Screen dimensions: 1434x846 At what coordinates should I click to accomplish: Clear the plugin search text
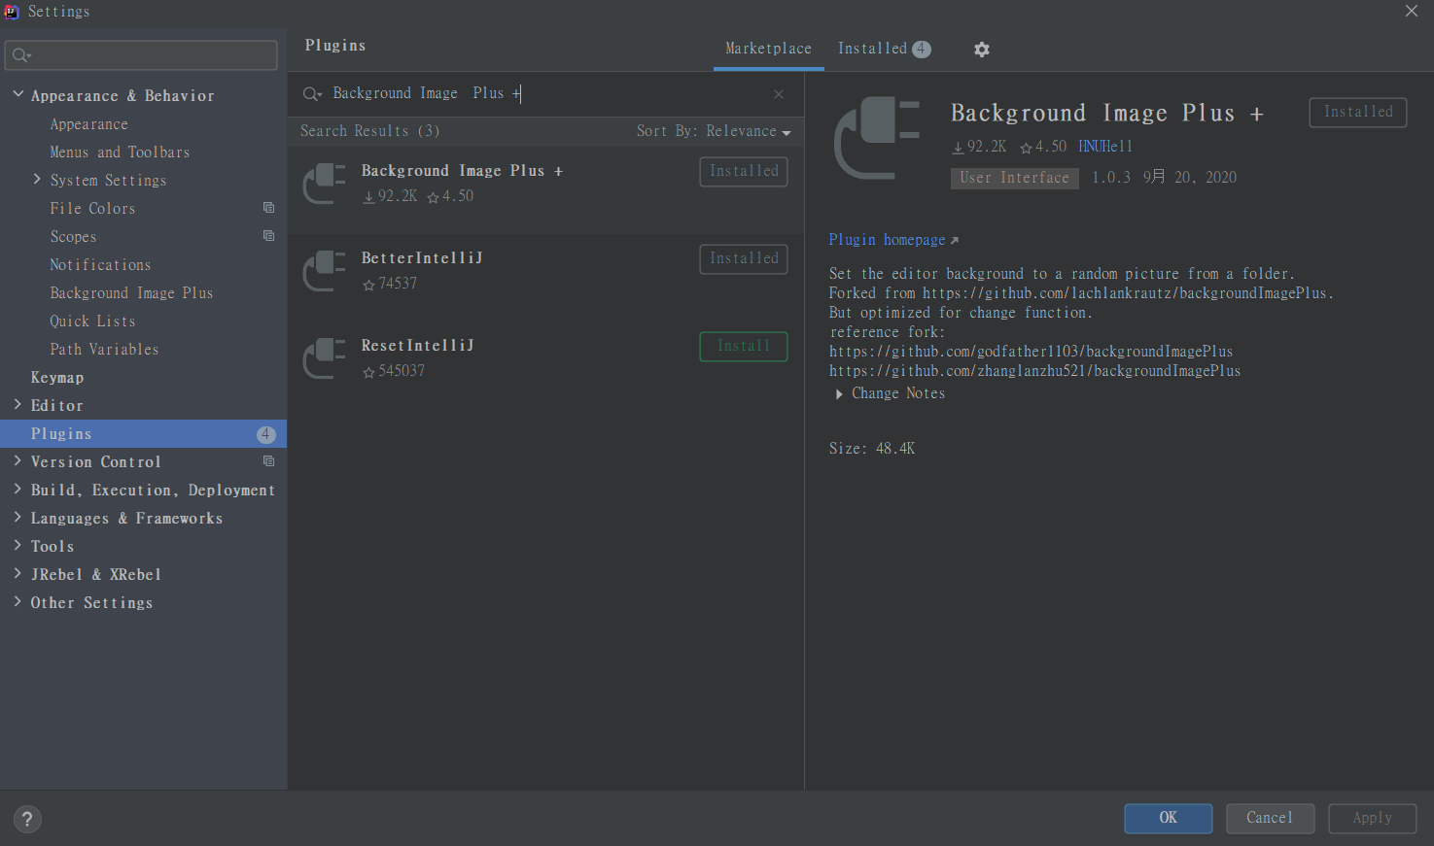[x=779, y=94]
